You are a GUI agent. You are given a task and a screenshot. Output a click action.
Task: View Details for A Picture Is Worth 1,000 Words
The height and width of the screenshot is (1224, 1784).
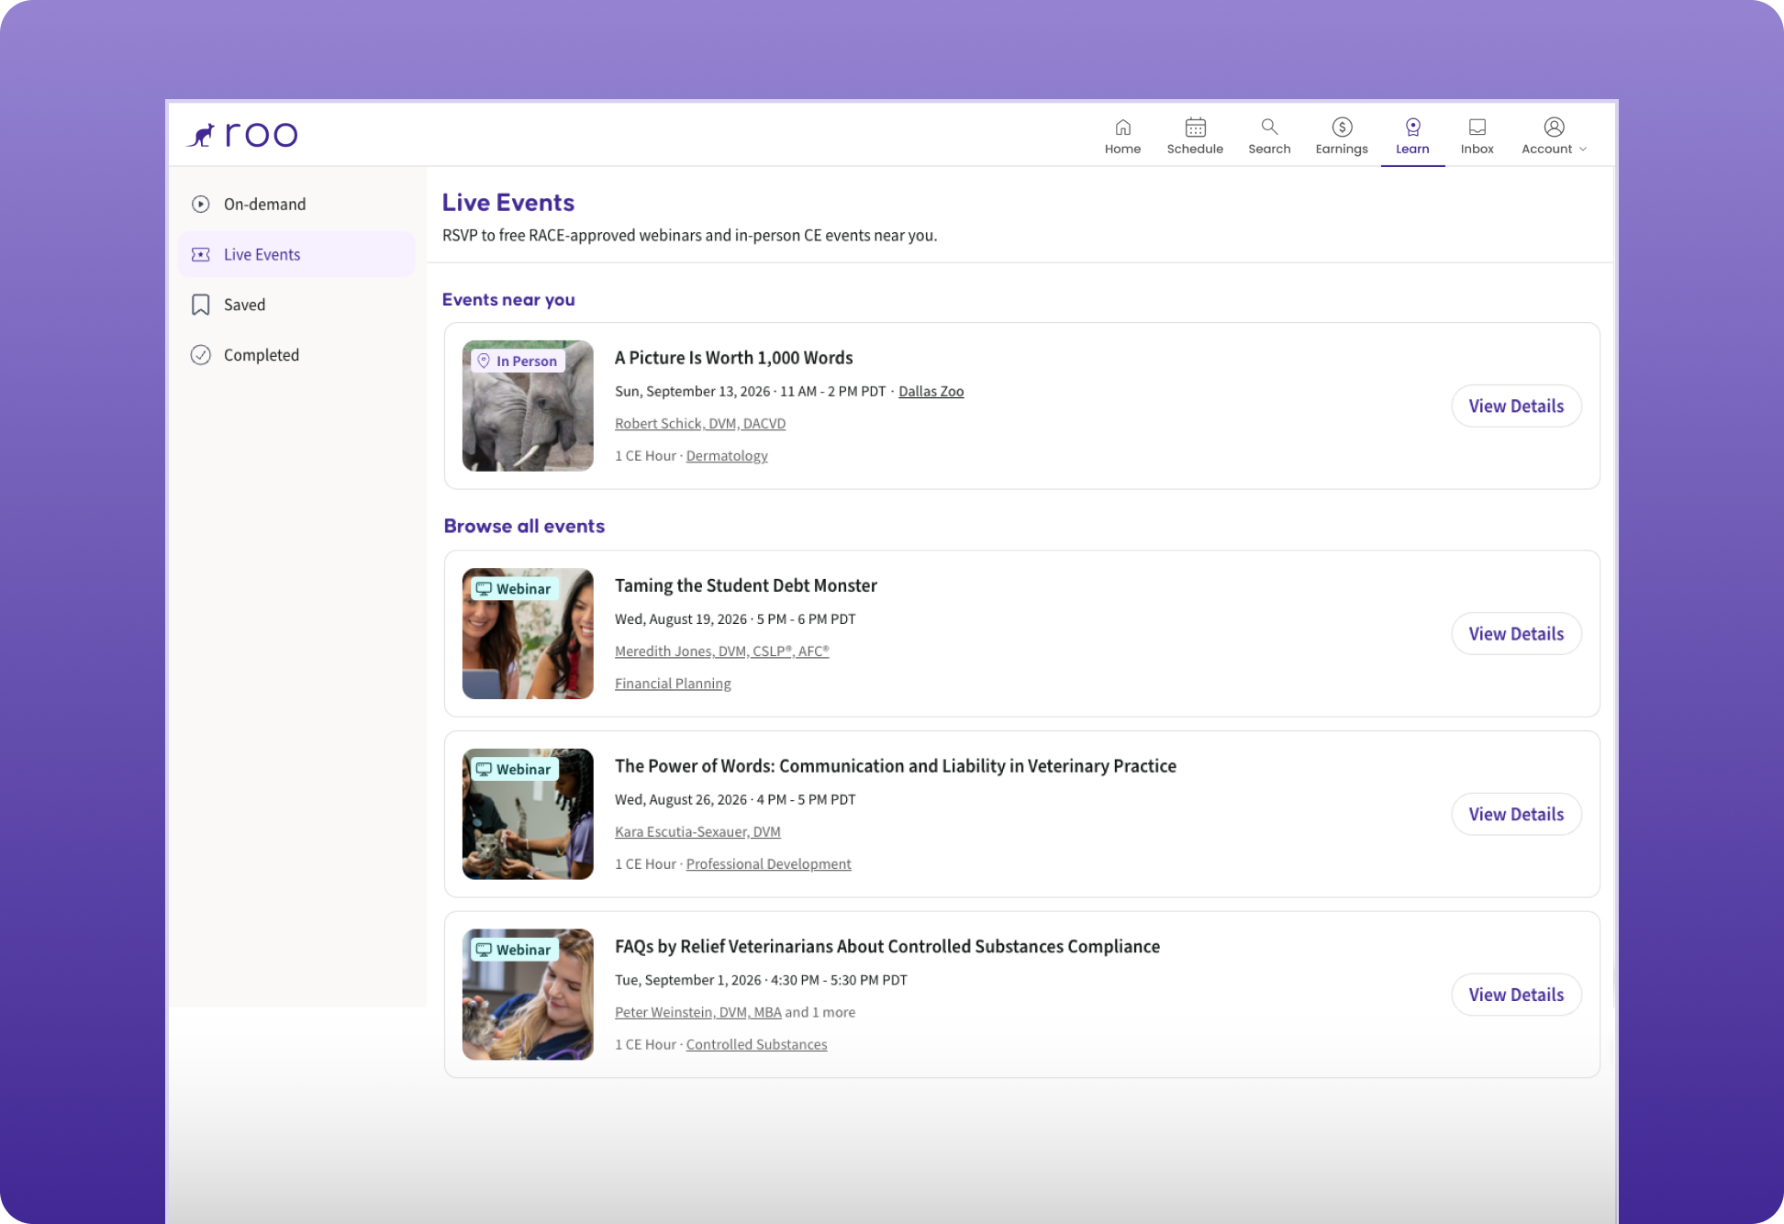1516,406
